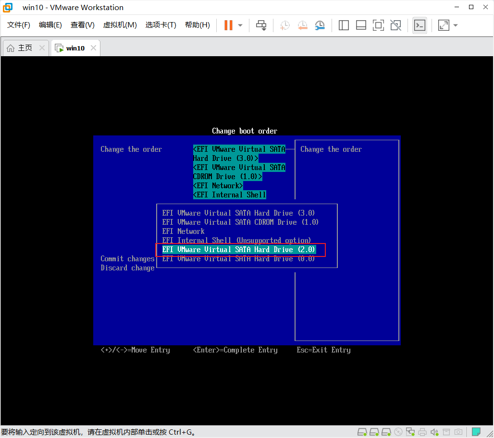The height and width of the screenshot is (438, 494).
Task: Click the Change boot order title
Action: (245, 131)
